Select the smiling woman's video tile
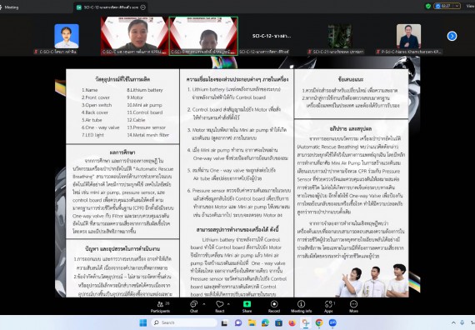The image size is (475, 330). pos(135,36)
